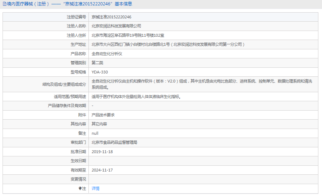Viewport: 322px width, 196px height.
Task: Click the address 北京市海淀区阜石路甲19号院11号楼102室
Action: coord(128,35)
